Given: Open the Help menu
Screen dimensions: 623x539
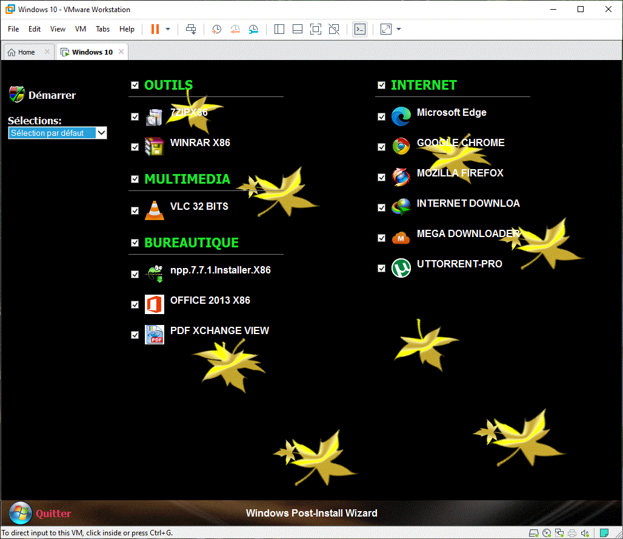Looking at the screenshot, I should coord(127,29).
